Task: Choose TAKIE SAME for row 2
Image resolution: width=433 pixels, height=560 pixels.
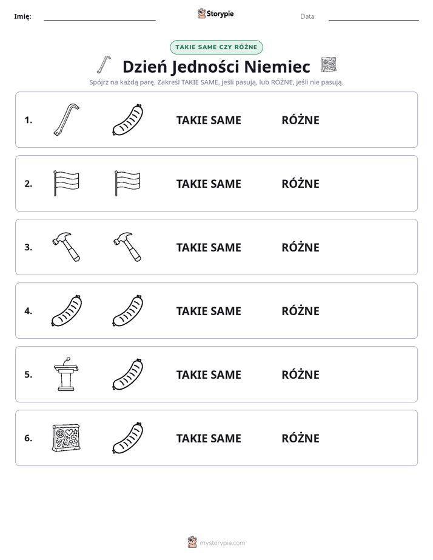Action: 209,184
